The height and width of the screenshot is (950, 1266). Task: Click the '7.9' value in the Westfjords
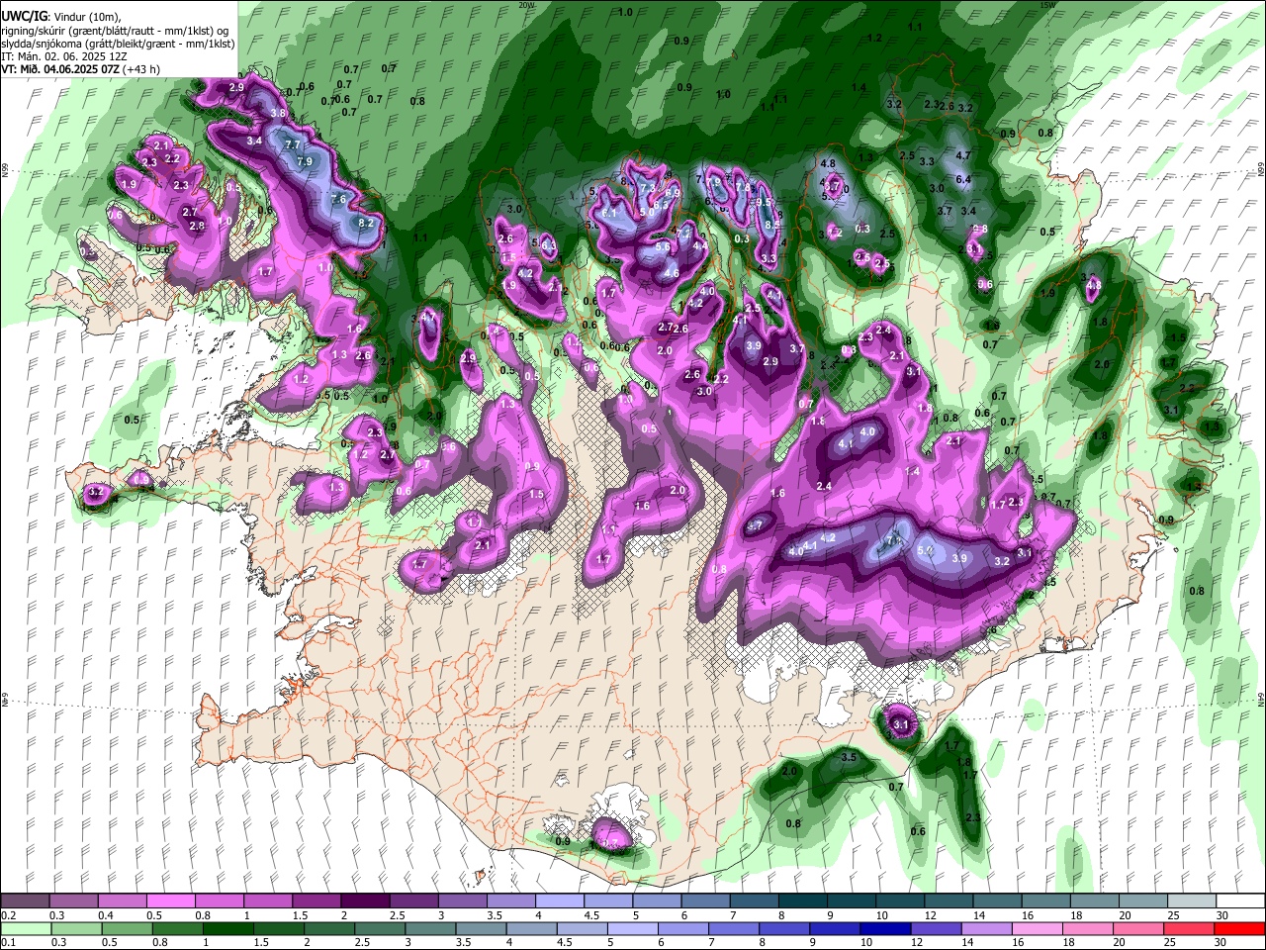pos(305,161)
